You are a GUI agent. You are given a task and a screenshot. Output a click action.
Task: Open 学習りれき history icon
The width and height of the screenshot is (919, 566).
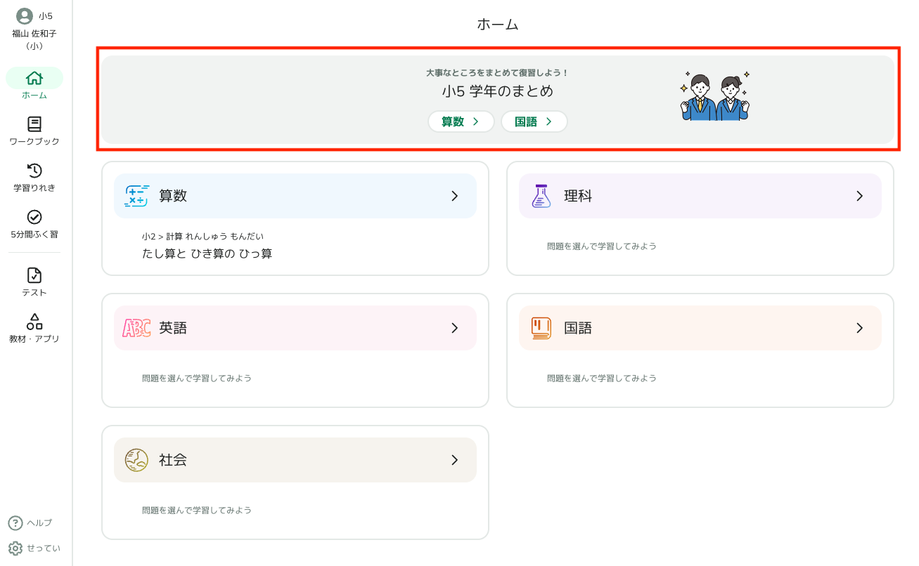(34, 171)
